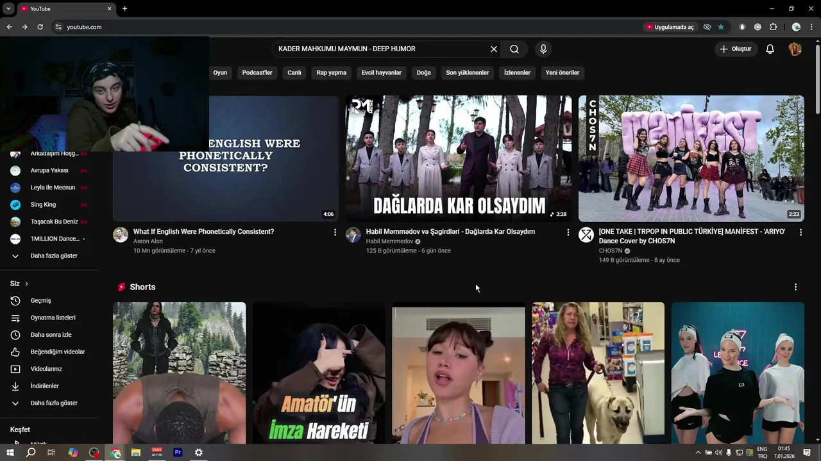Viewport: 821px width, 461px height.
Task: Open the tab search dropdown arrow
Action: [8, 9]
